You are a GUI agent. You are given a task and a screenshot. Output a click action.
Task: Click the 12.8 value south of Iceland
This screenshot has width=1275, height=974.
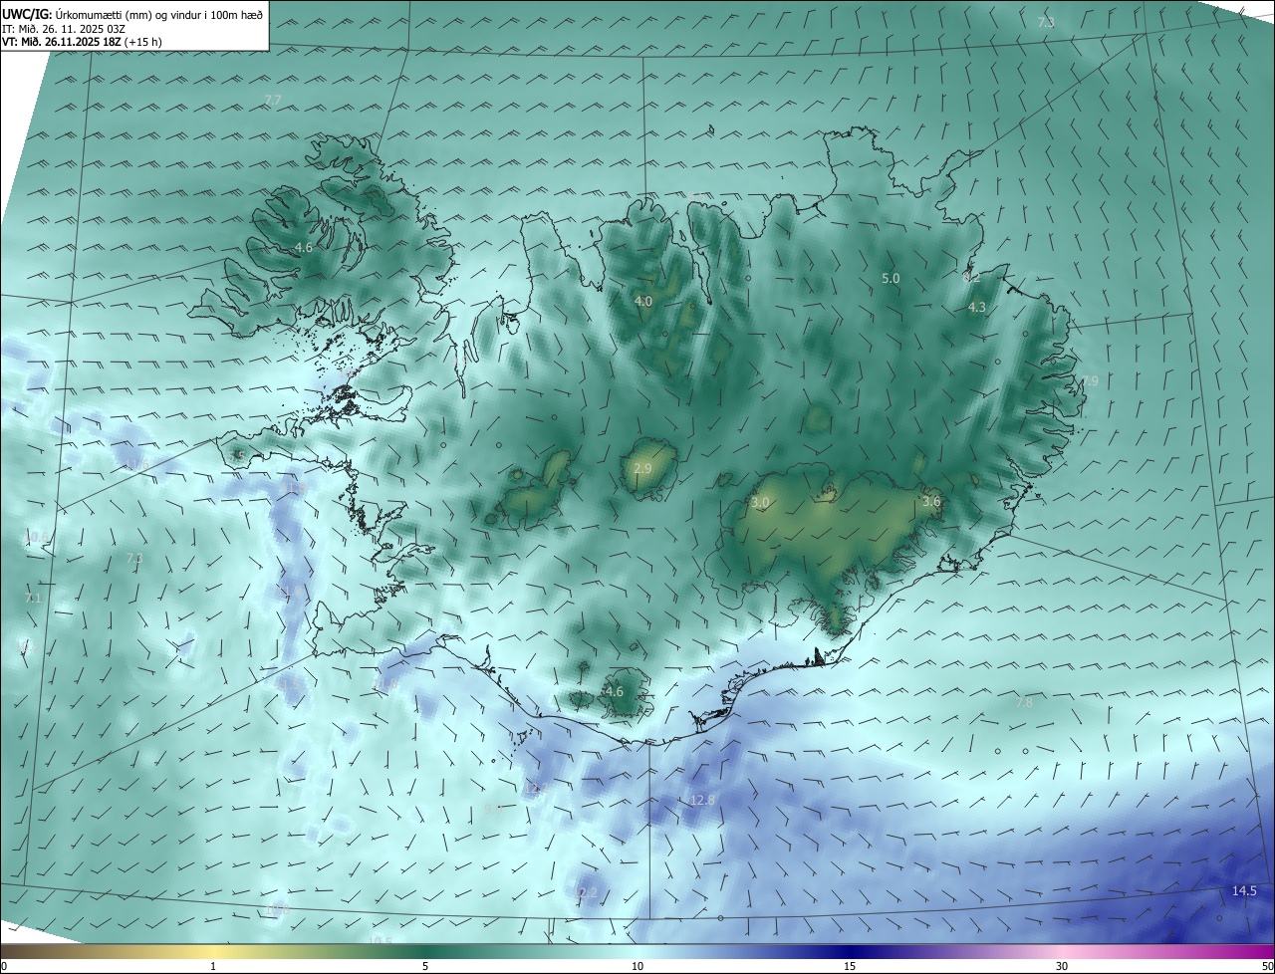(x=702, y=800)
